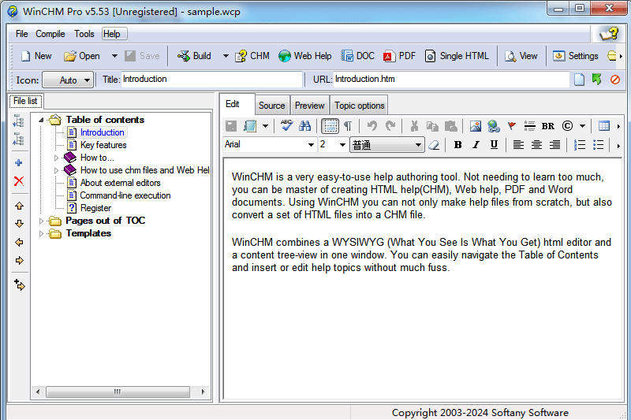Open the Compile menu
Viewport: 631px width, 420px height.
[x=50, y=34]
